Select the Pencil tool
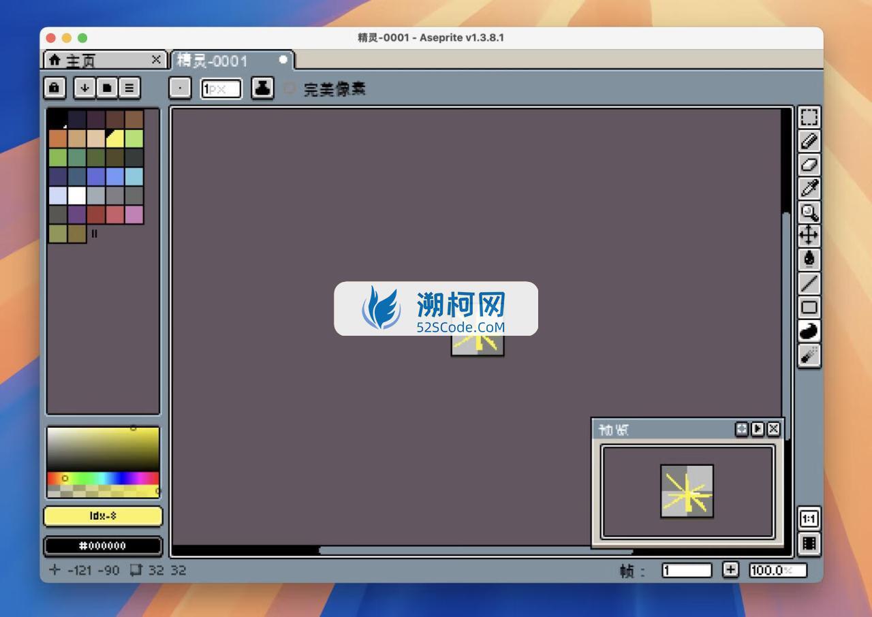This screenshot has height=617, width=872. click(x=809, y=141)
